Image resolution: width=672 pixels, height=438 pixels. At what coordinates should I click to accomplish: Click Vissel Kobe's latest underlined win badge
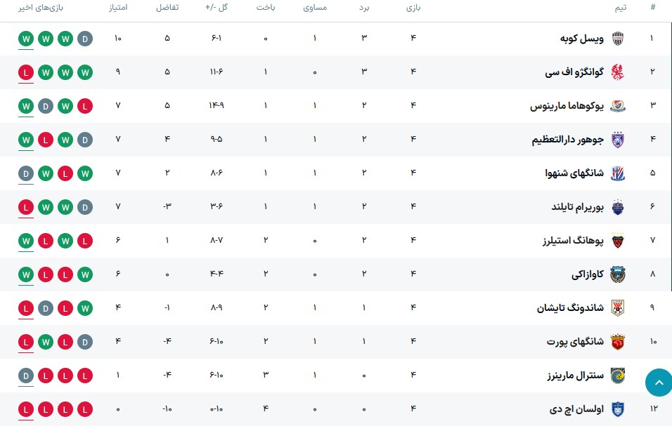(x=26, y=39)
